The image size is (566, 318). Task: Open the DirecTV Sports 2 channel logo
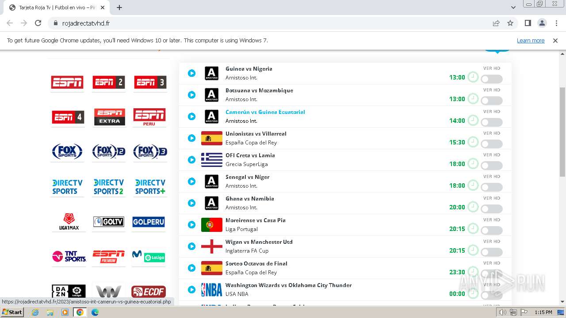coord(109,187)
